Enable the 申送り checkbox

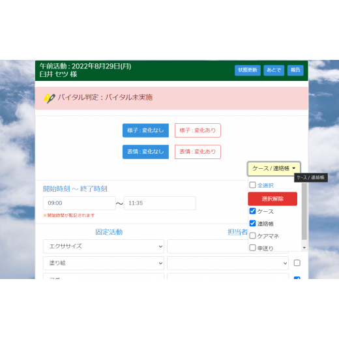pyautogui.click(x=252, y=248)
